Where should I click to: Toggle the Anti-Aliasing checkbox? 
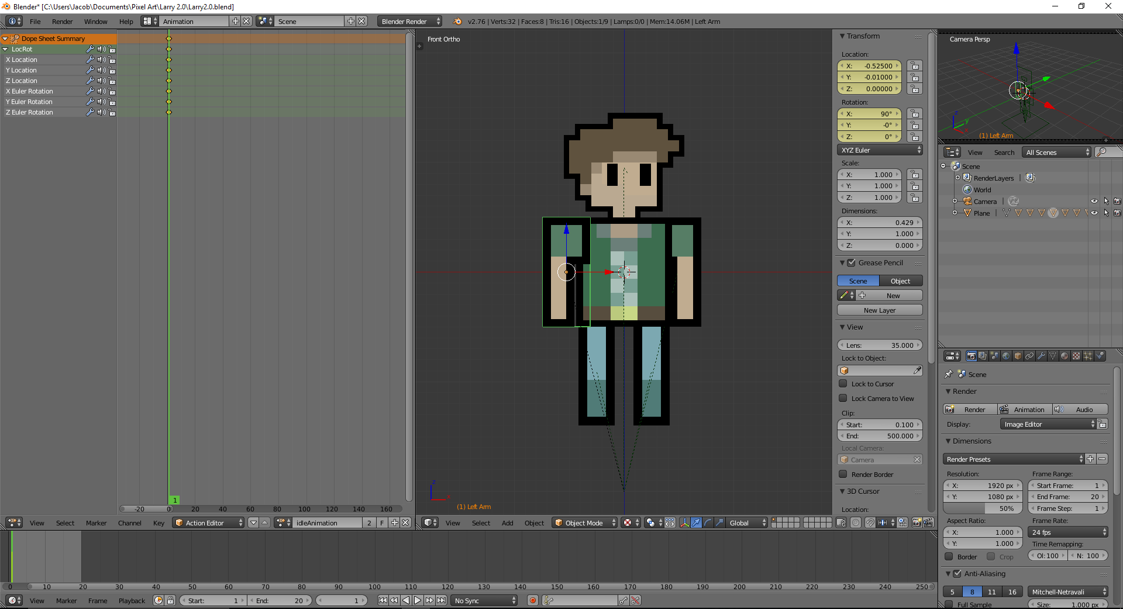tap(957, 573)
